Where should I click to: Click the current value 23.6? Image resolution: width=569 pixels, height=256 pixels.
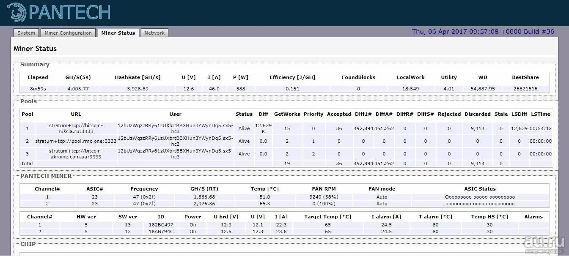click(x=281, y=231)
